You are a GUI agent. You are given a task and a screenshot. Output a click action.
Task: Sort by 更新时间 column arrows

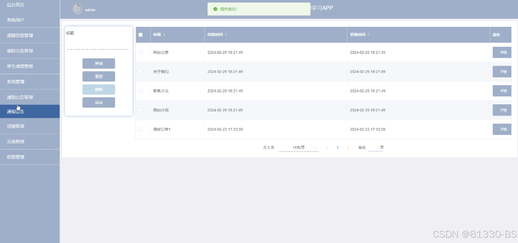(368, 35)
